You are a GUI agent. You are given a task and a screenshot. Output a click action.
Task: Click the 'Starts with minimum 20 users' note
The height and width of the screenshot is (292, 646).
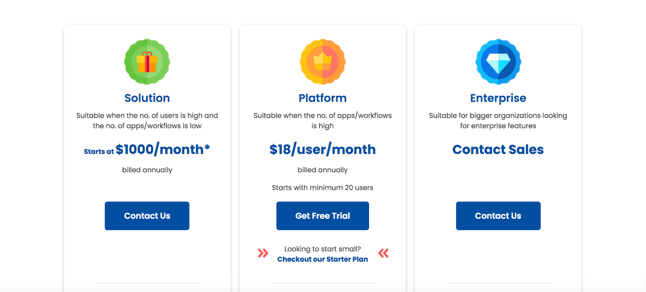(x=323, y=187)
